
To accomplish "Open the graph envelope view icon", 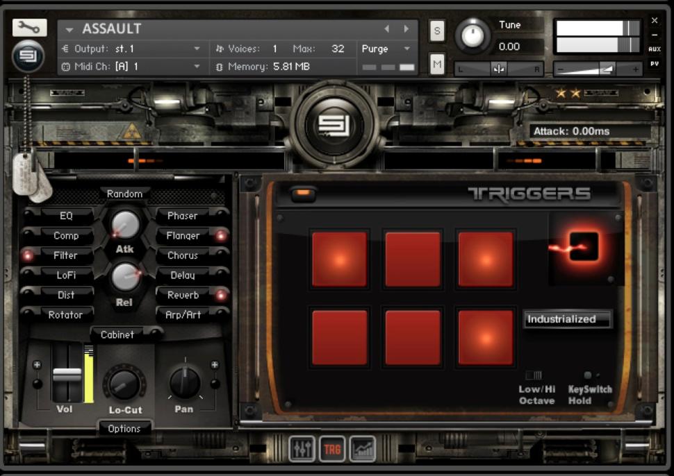I will click(x=363, y=449).
